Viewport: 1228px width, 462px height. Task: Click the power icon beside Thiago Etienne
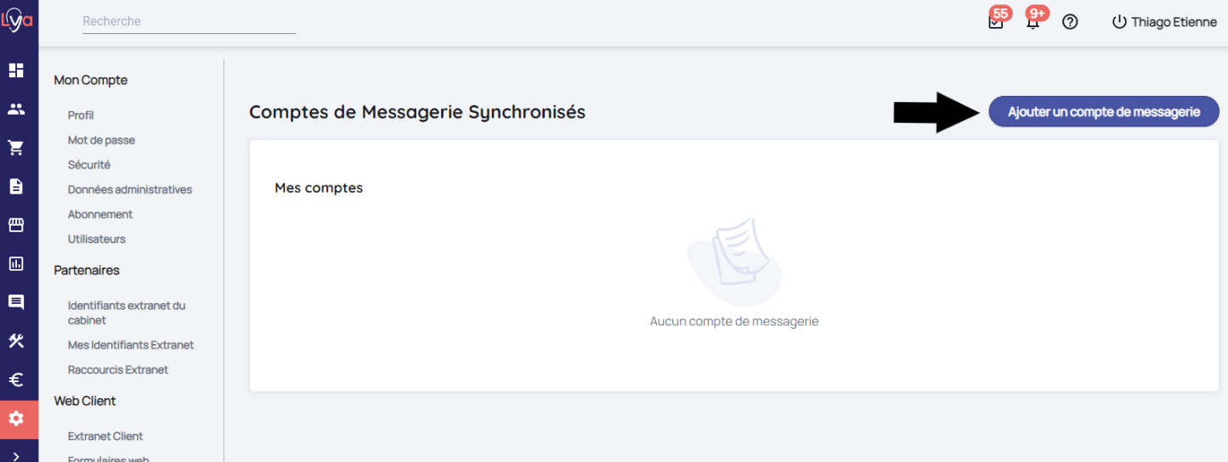point(1118,22)
